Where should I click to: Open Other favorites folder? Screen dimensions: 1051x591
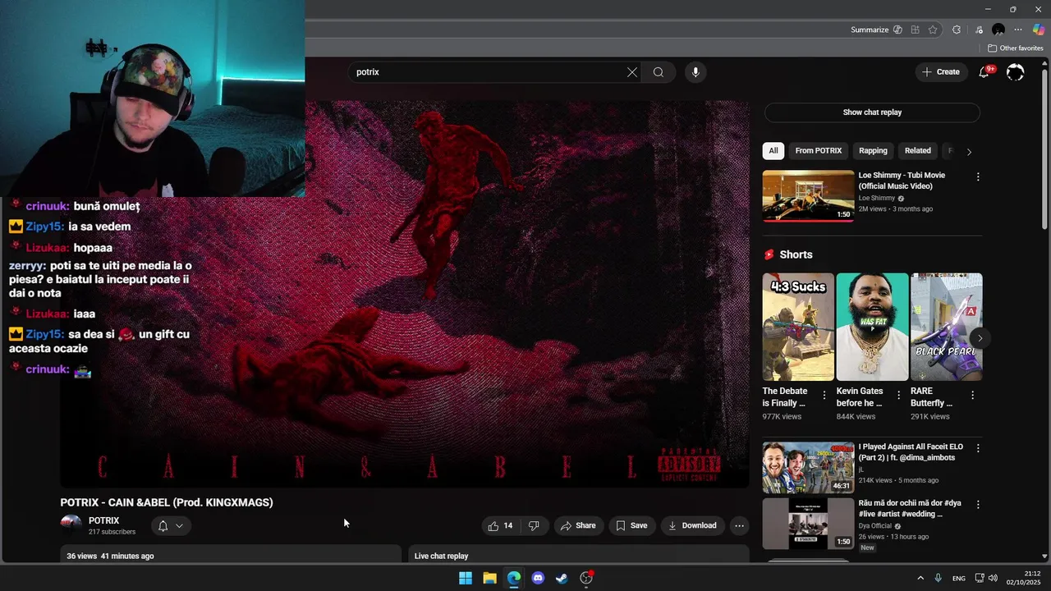click(x=1016, y=48)
